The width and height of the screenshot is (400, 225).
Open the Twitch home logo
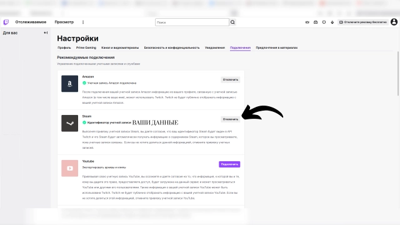pyautogui.click(x=6, y=22)
